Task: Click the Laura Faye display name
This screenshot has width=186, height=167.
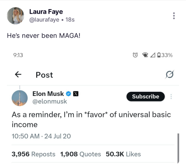Action: (x=46, y=12)
